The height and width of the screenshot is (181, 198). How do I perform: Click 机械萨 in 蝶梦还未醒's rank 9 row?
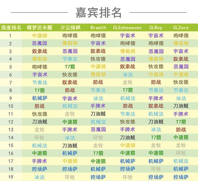pos(40,98)
